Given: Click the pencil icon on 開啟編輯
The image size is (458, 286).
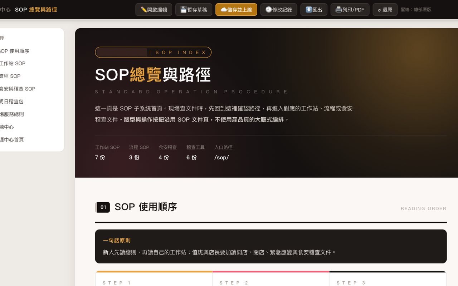Looking at the screenshot, I should pyautogui.click(x=143, y=10).
